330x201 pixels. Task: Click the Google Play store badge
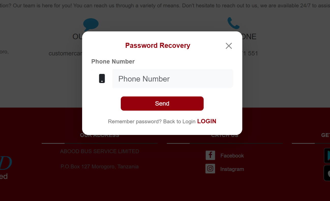click(x=327, y=155)
